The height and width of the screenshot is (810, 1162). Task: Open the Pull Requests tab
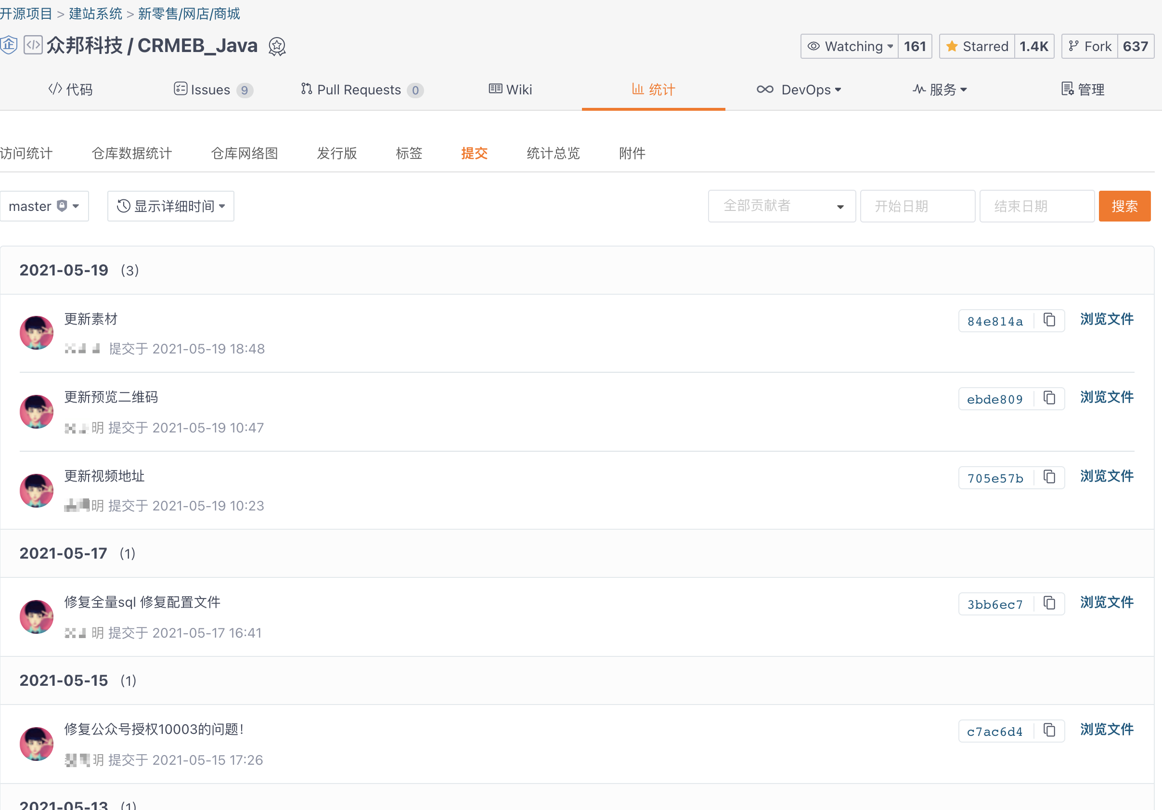coord(362,90)
